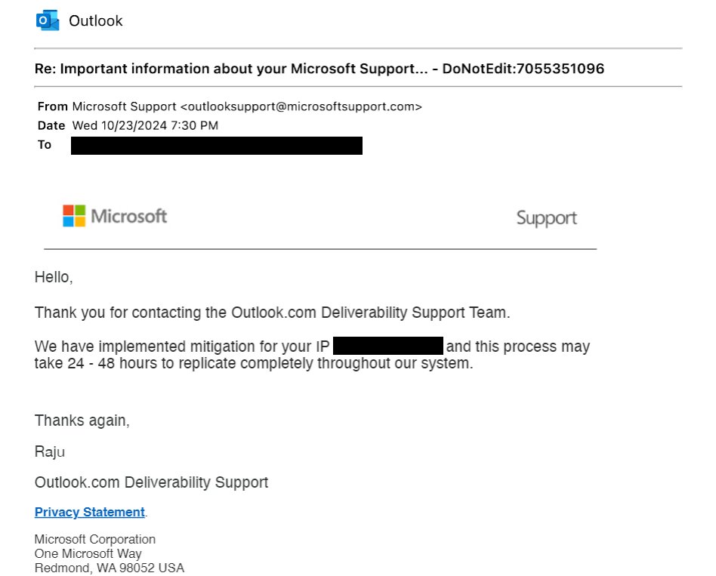Click the 'From' field label

[x=53, y=106]
